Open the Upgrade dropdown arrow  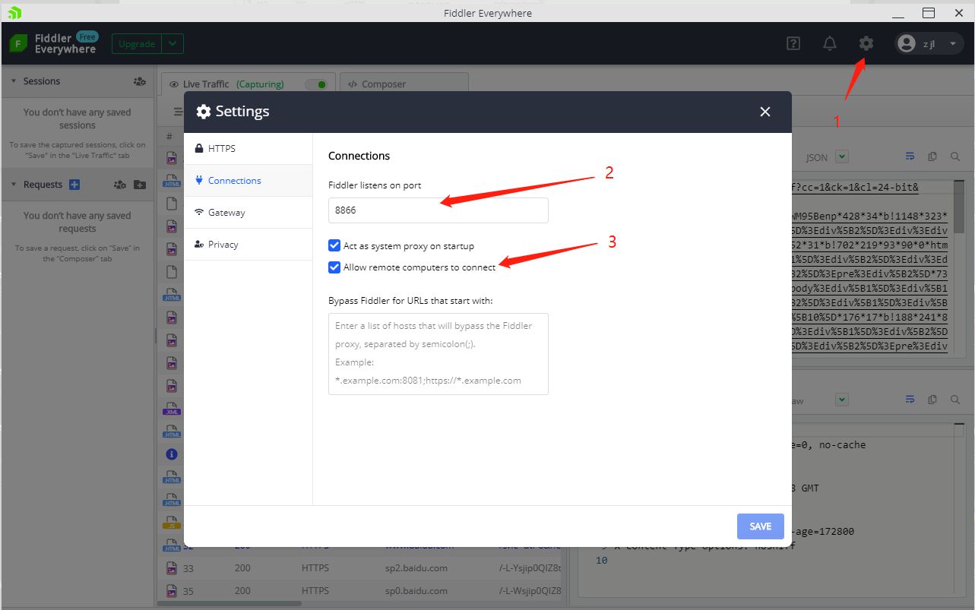point(173,44)
